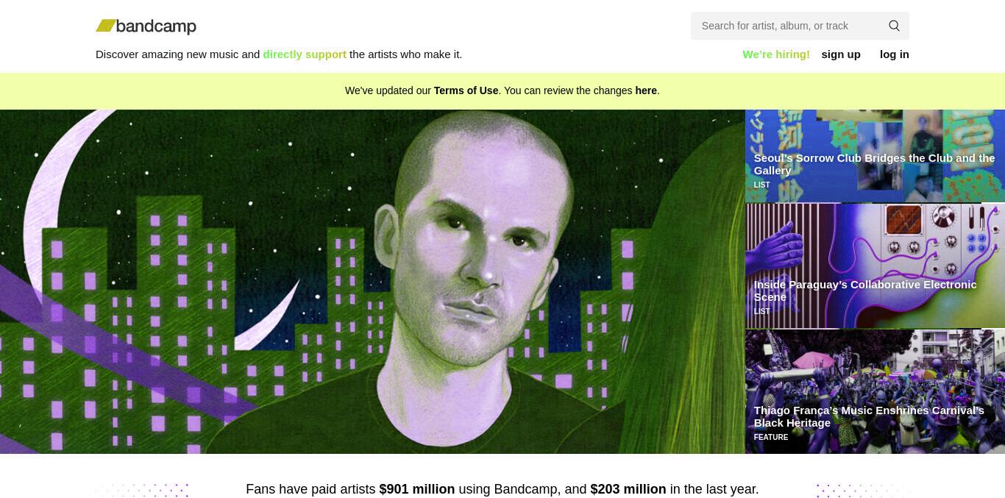
Task: Click the LIST label under the Paraguay article
Action: [761, 312]
